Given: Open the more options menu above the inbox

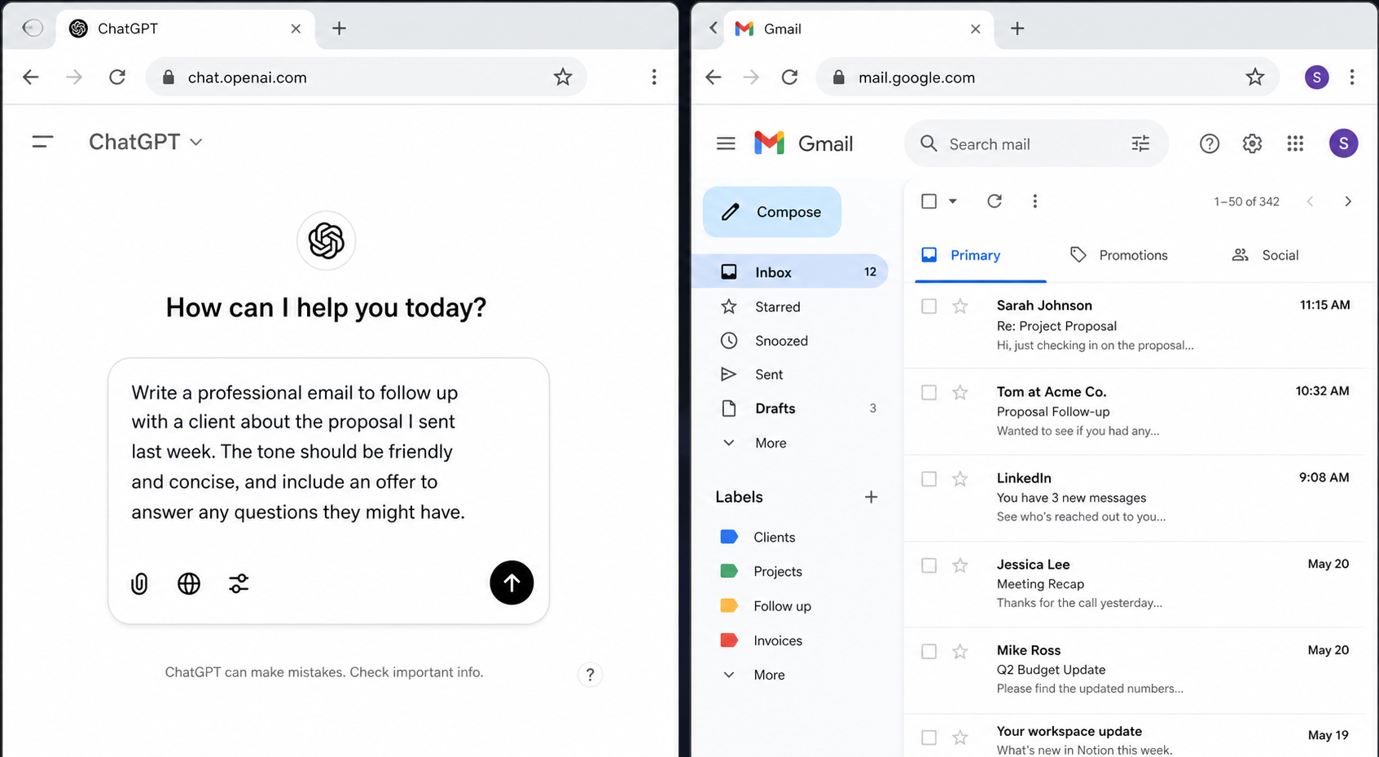Looking at the screenshot, I should tap(1034, 201).
